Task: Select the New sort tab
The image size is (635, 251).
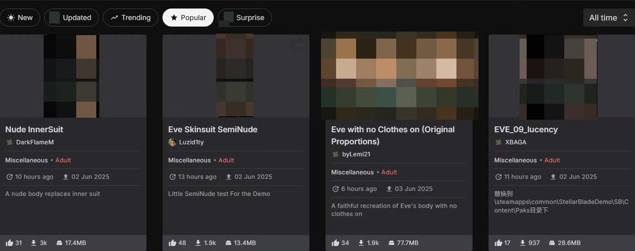Action: coord(20,18)
